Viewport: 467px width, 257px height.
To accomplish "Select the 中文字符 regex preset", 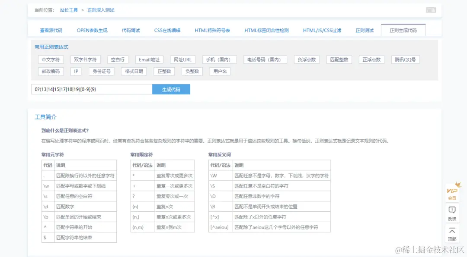I will click(51, 60).
